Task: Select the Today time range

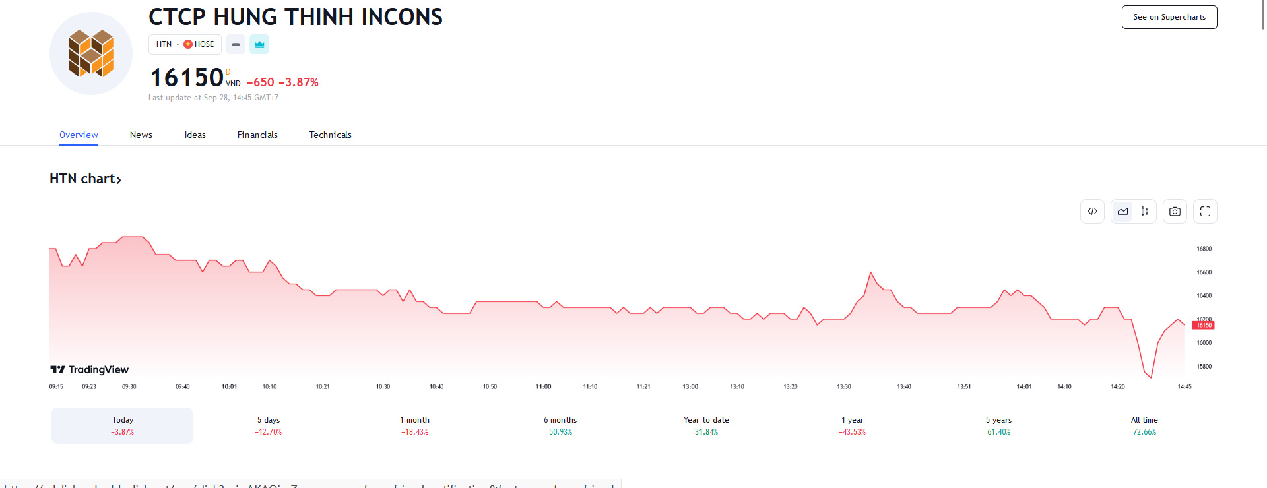Action: (123, 425)
